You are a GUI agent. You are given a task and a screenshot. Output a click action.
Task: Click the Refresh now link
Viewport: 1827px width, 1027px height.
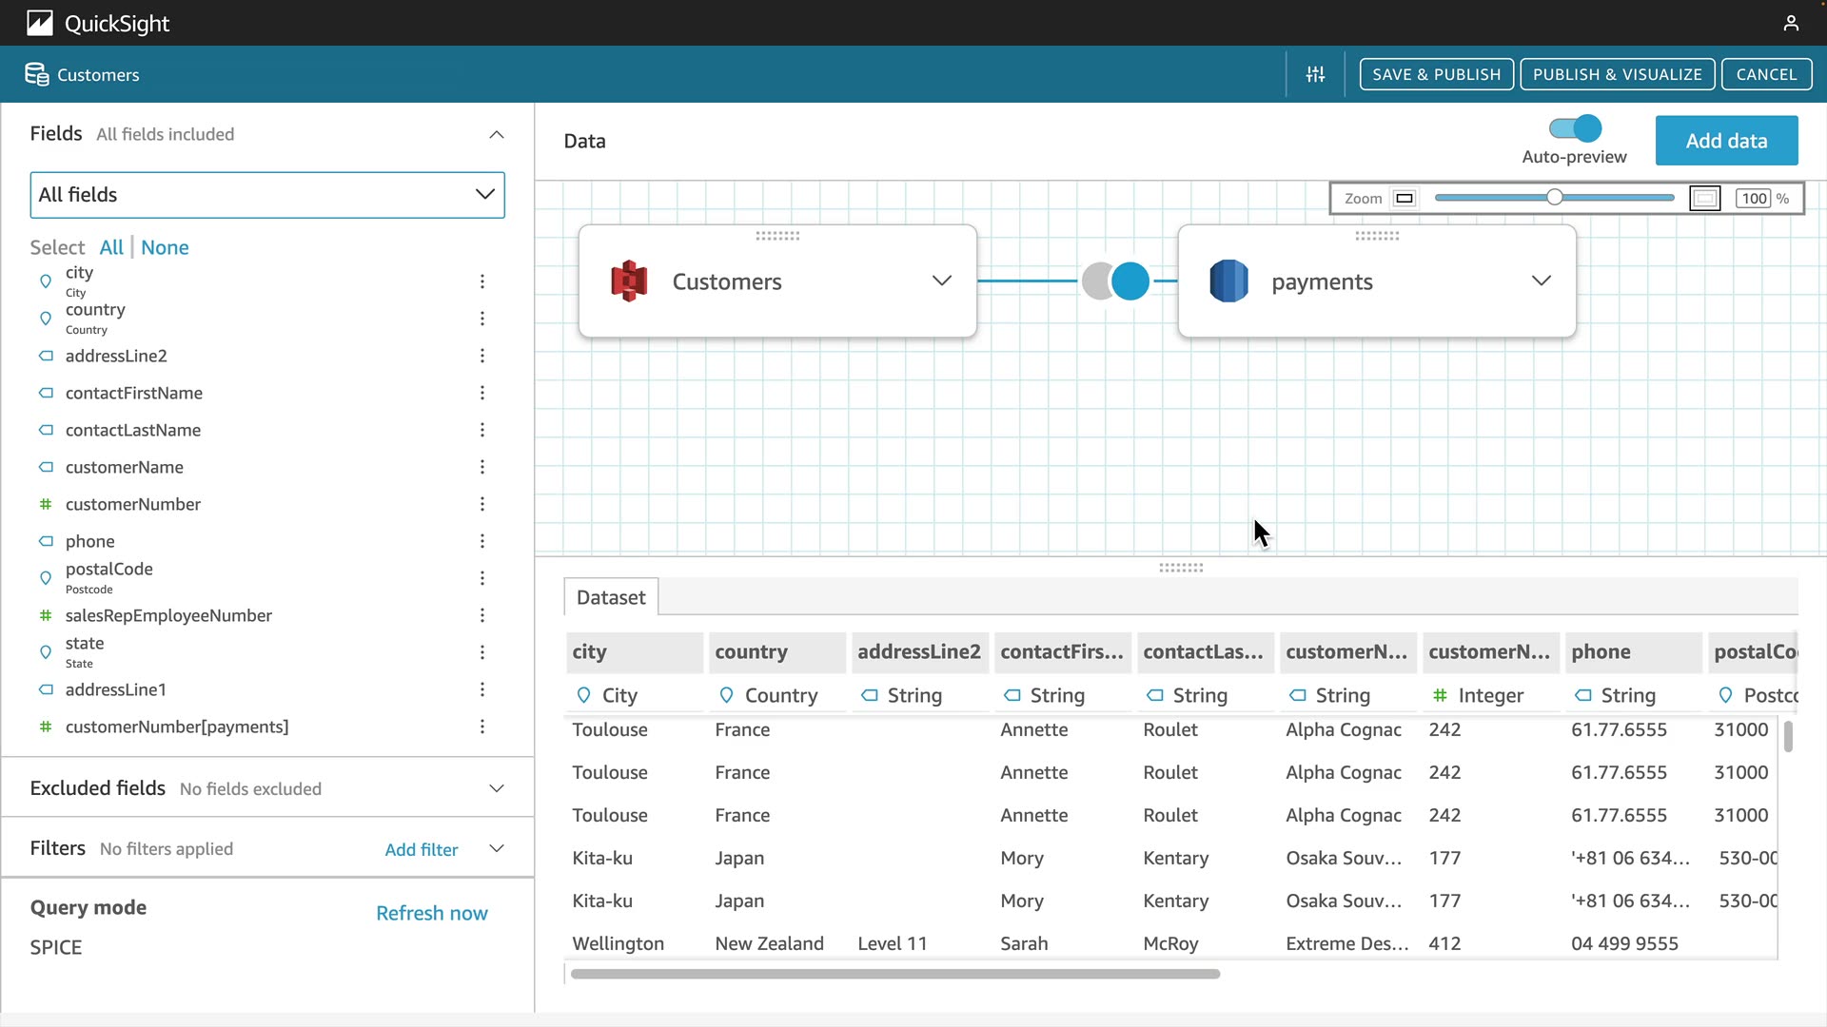tap(431, 913)
